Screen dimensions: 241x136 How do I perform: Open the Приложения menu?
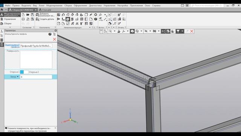pos(136,5)
